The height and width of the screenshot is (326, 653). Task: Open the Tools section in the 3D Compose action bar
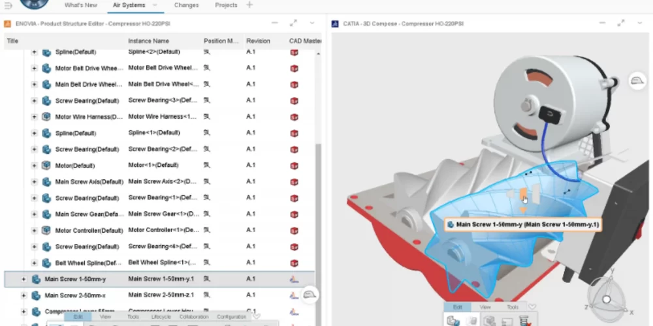513,307
